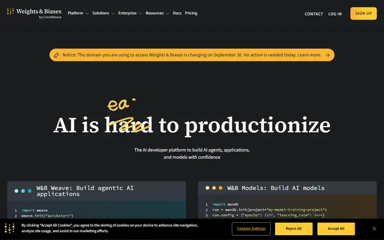The width and height of the screenshot is (384, 240).
Task: Click the arrow icon in the notice banner
Action: [x=327, y=55]
